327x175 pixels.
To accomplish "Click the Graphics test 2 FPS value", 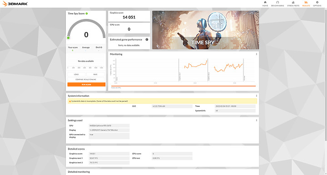I will tap(109, 163).
